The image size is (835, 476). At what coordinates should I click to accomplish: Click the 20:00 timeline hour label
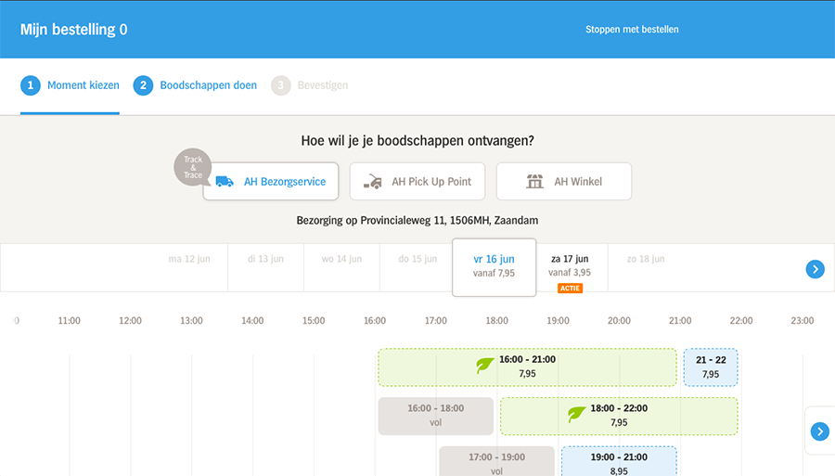click(619, 320)
